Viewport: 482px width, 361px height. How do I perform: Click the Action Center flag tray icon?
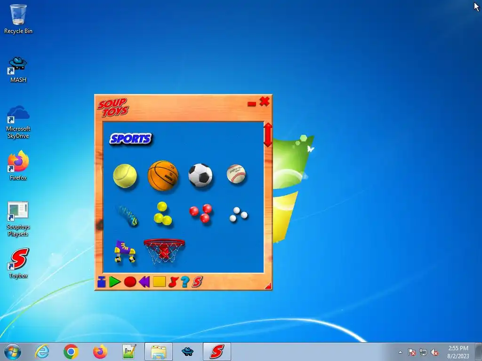click(412, 352)
